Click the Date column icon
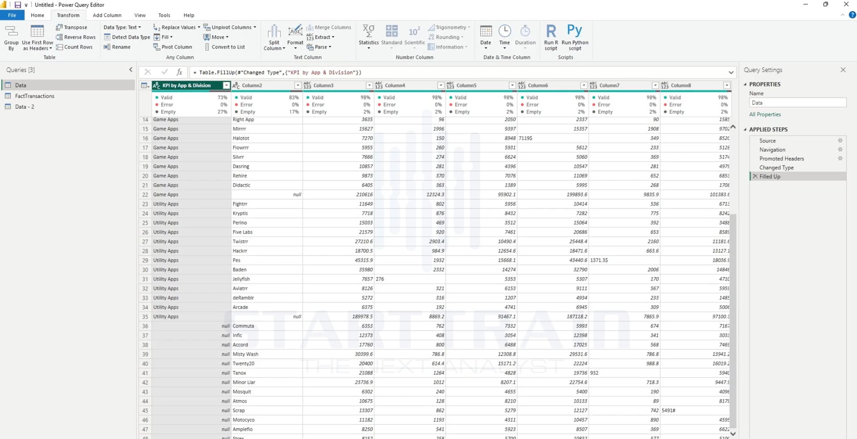 click(x=486, y=31)
